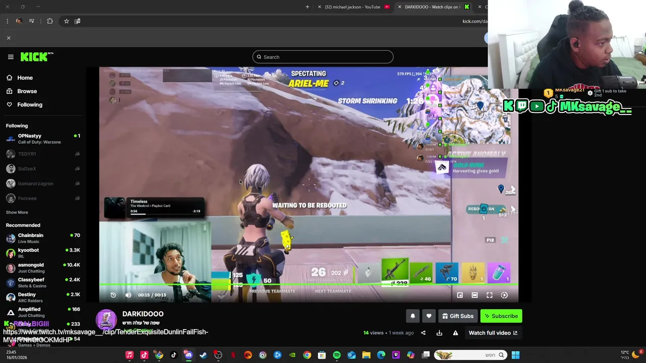Open browser extensions puzzle icon
Image resolution: width=646 pixels, height=363 pixels.
tap(50, 21)
